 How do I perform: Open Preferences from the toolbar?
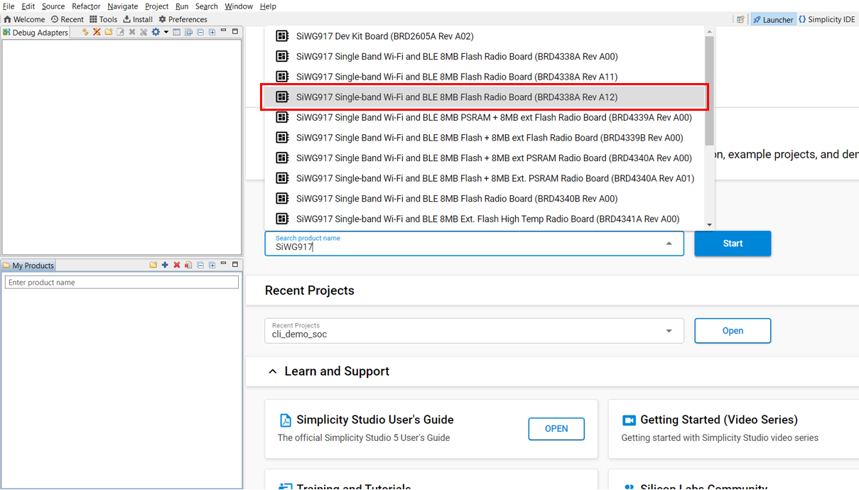click(x=183, y=19)
